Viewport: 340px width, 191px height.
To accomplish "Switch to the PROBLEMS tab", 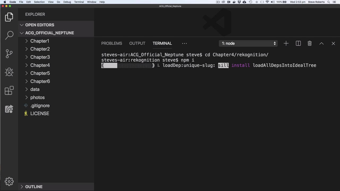I will pos(112,43).
